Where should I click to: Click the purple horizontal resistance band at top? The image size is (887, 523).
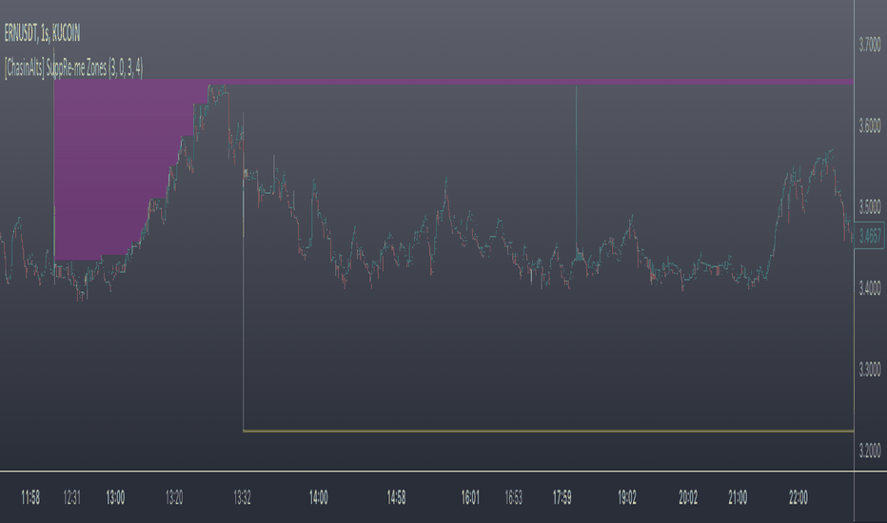[532, 83]
